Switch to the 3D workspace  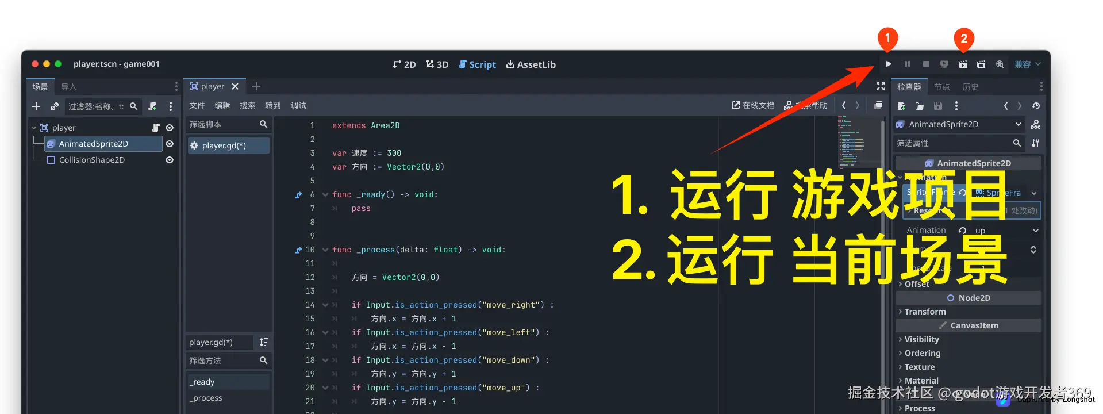[437, 64]
